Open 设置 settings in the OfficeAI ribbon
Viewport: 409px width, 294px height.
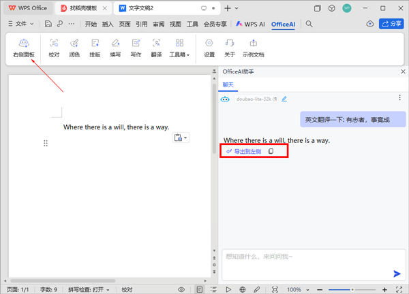pos(209,48)
